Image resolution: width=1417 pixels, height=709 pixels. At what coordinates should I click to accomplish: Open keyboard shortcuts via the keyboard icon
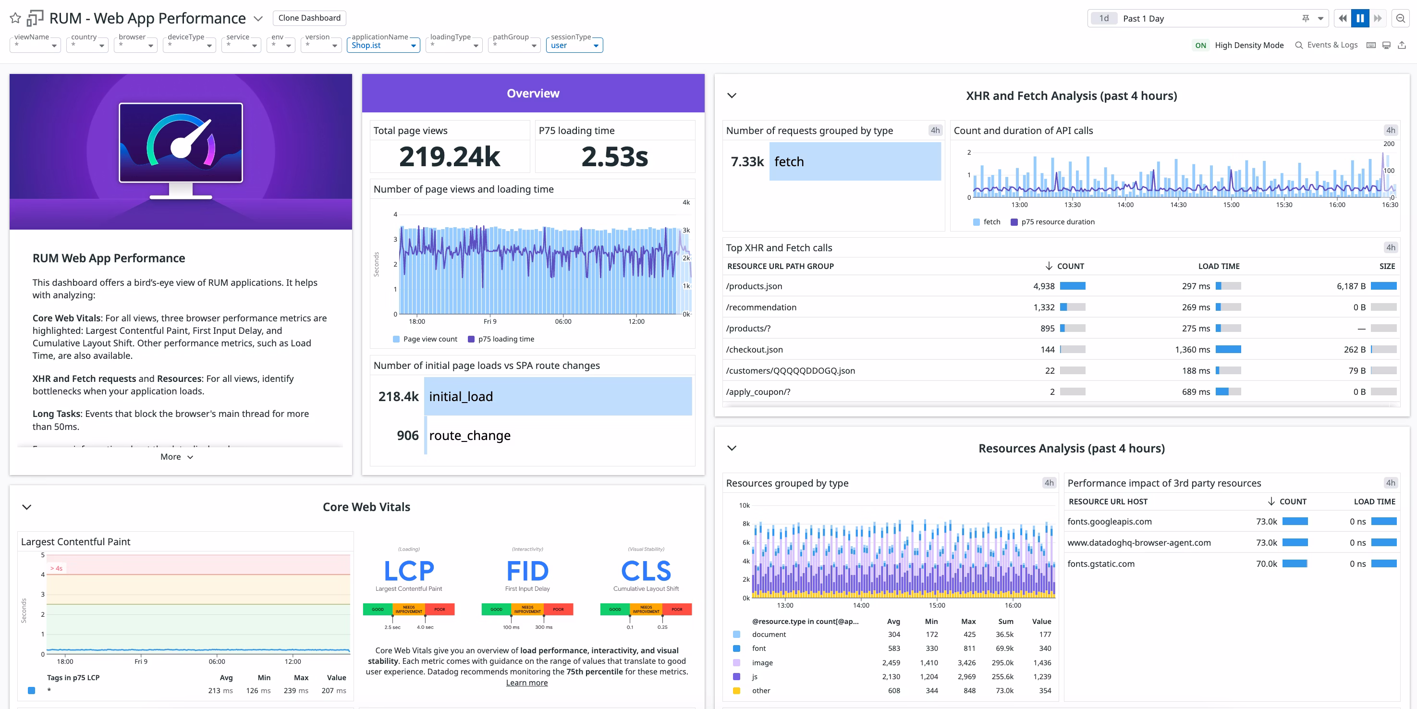coord(1370,45)
